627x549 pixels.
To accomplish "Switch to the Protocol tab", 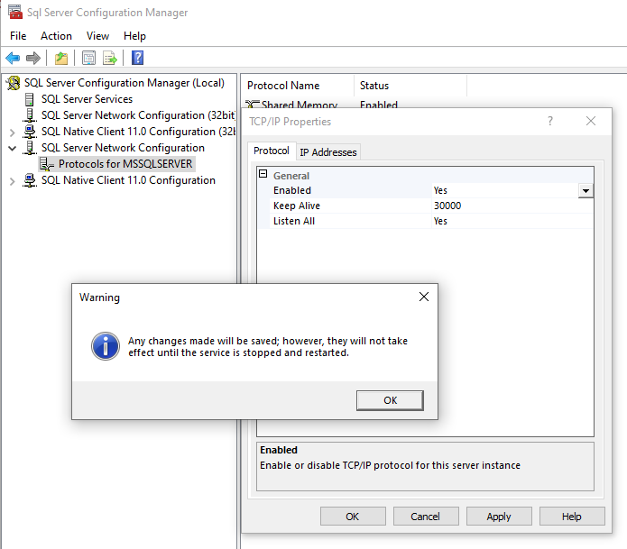I will [x=272, y=151].
